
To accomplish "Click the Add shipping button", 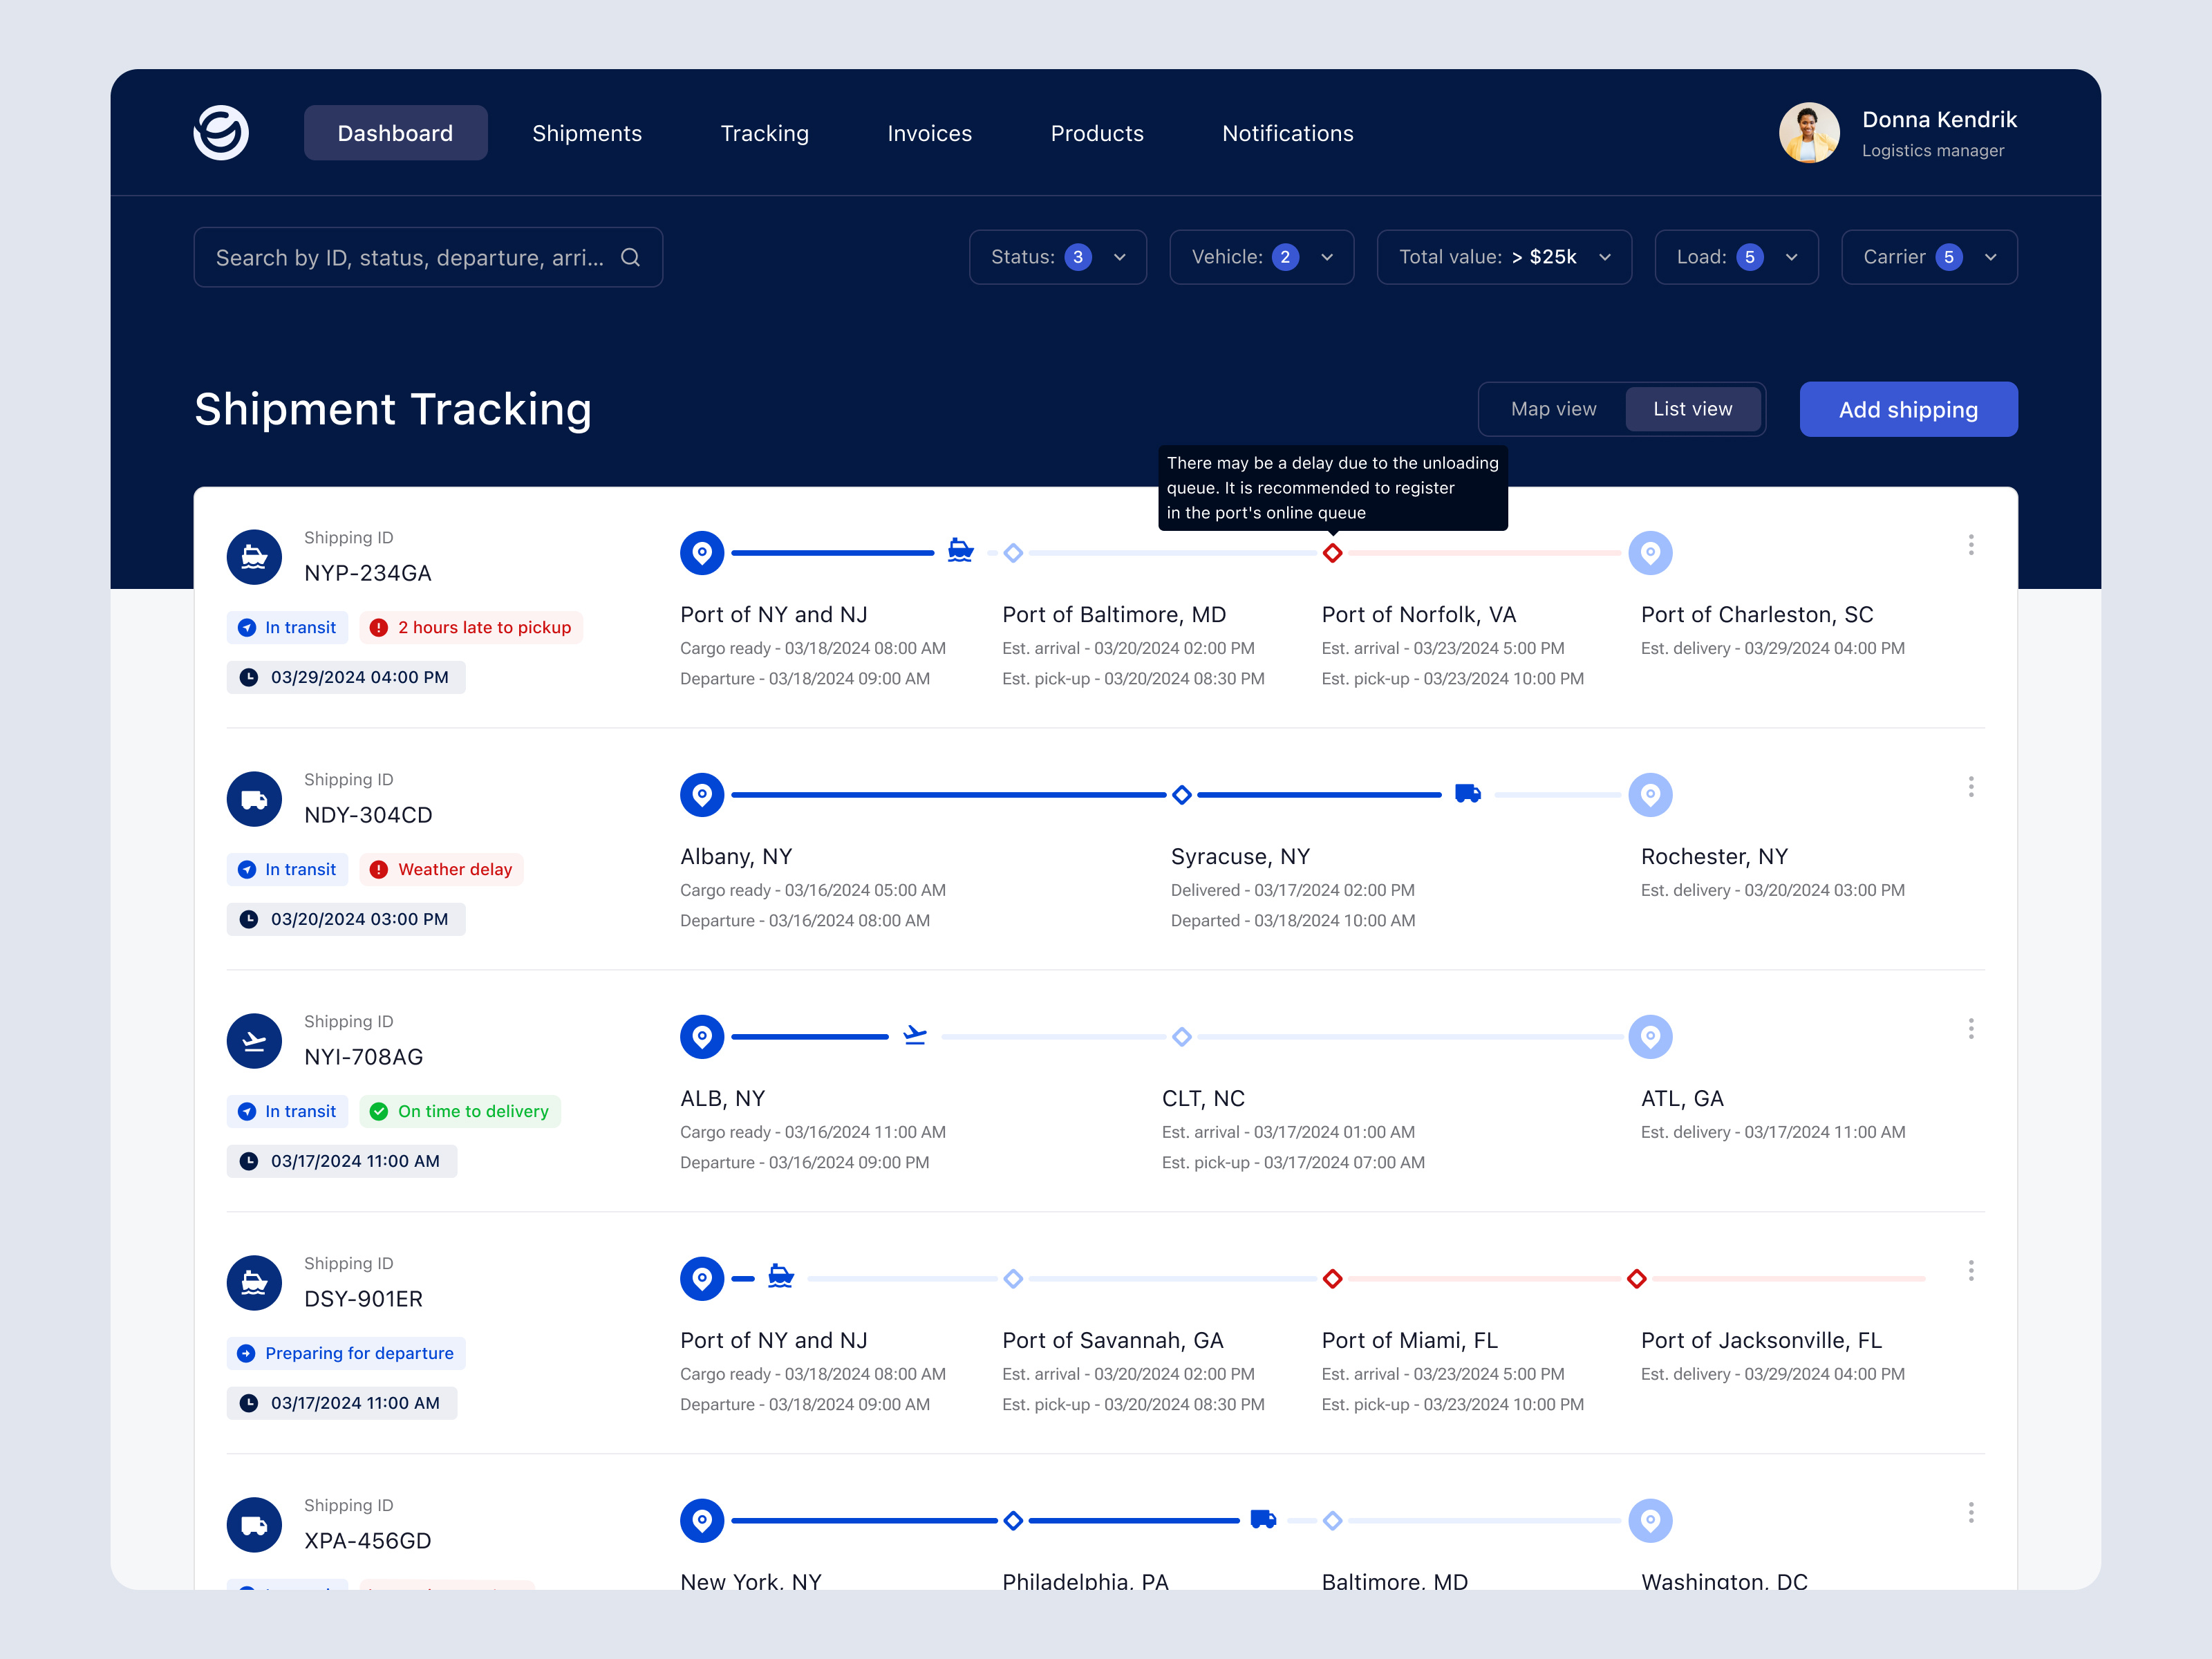I will tap(1907, 409).
